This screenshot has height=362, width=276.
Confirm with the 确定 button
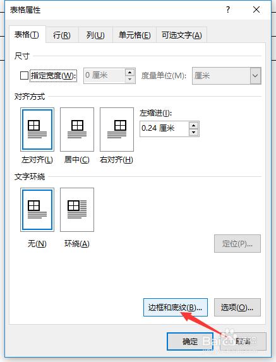(x=190, y=341)
